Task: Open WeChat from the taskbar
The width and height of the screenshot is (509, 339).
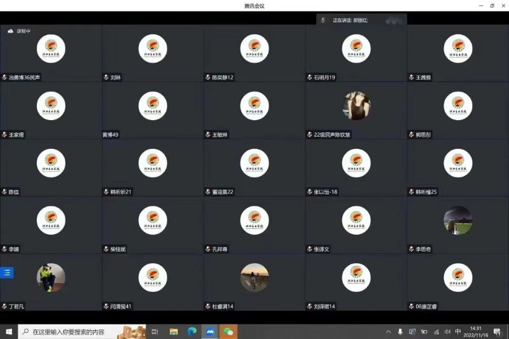Action: 227,332
